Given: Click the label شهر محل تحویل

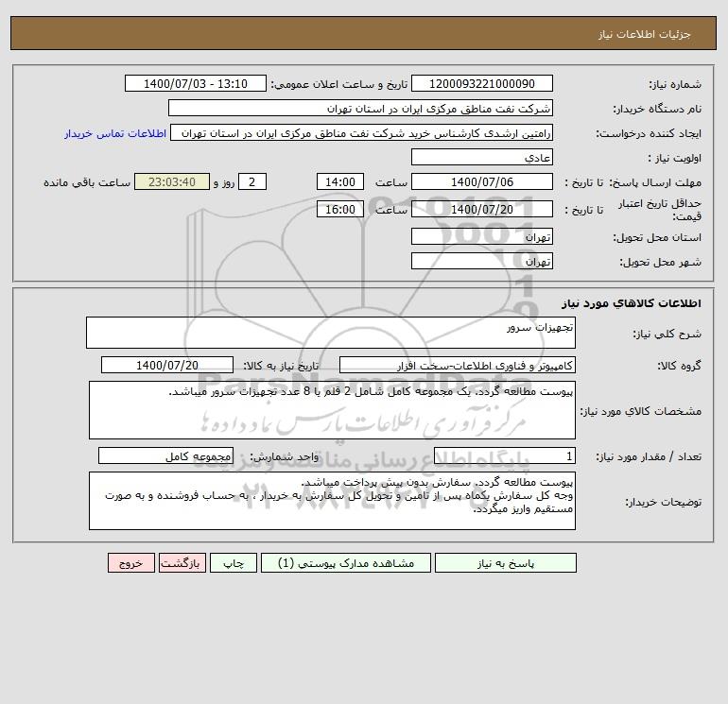Looking at the screenshot, I should pos(660,262).
